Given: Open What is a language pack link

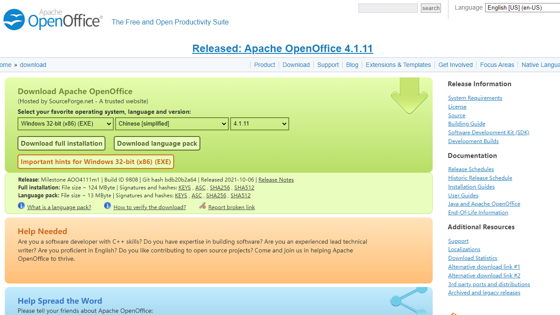Looking at the screenshot, I should coord(59,207).
